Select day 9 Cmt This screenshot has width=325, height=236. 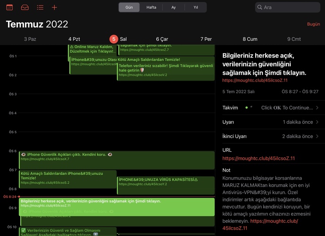point(294,39)
